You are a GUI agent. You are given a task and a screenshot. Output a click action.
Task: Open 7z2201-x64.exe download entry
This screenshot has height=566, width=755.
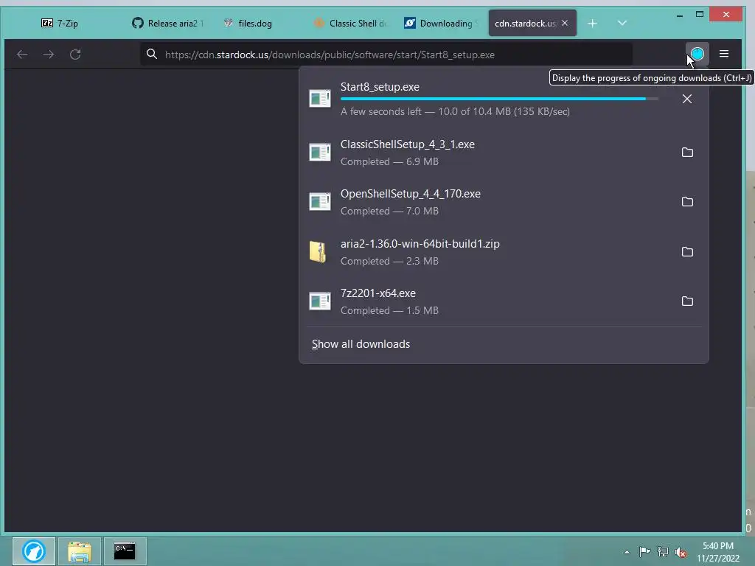click(x=487, y=301)
